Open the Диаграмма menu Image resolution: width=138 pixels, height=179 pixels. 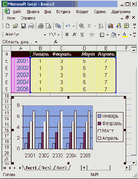click(121, 12)
